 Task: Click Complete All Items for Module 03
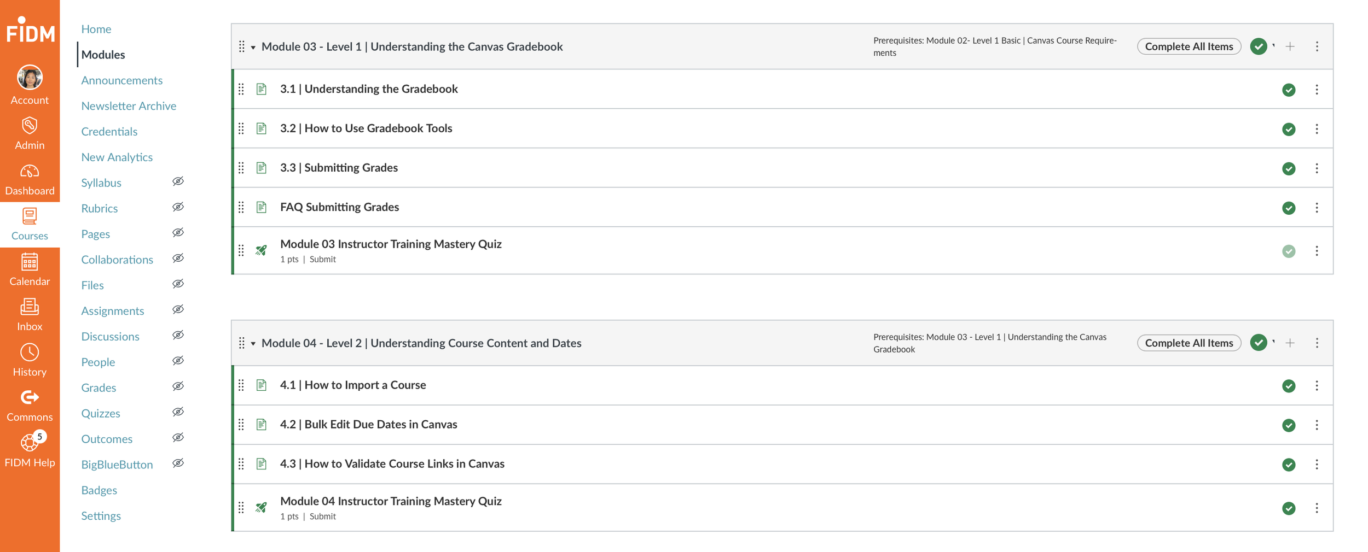[1189, 46]
